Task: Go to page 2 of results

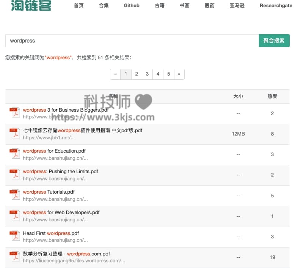Action: point(137,74)
